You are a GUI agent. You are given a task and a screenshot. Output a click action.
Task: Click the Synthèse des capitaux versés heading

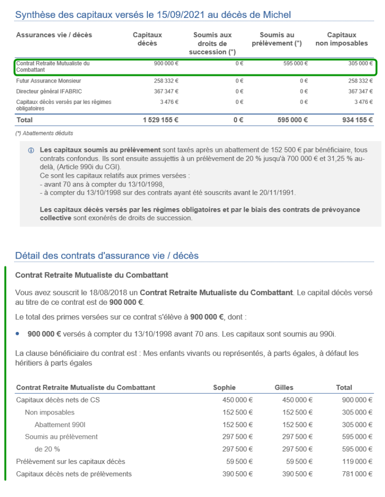tap(153, 15)
